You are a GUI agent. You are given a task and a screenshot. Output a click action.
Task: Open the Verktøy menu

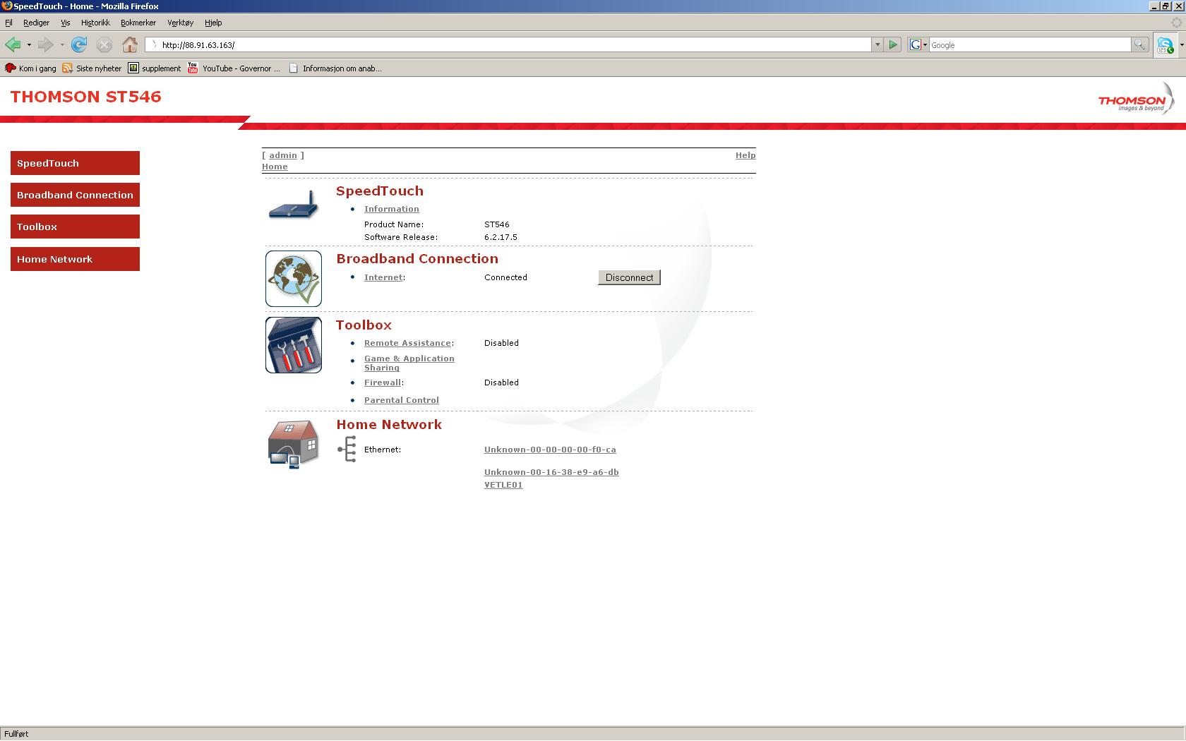(x=180, y=23)
